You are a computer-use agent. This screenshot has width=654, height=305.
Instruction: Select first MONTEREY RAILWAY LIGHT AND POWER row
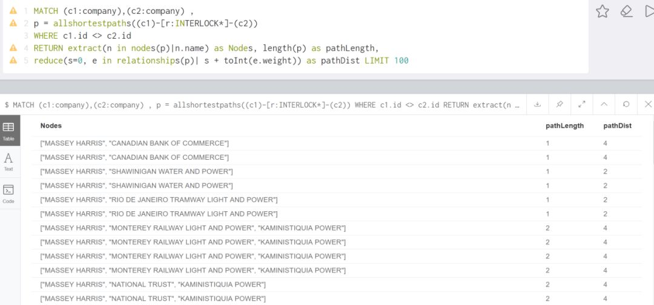(x=337, y=228)
